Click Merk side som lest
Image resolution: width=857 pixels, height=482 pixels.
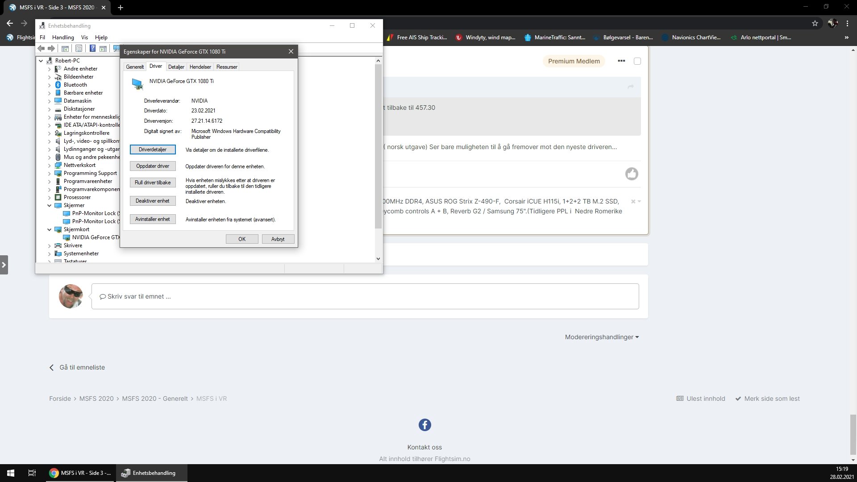coord(767,399)
